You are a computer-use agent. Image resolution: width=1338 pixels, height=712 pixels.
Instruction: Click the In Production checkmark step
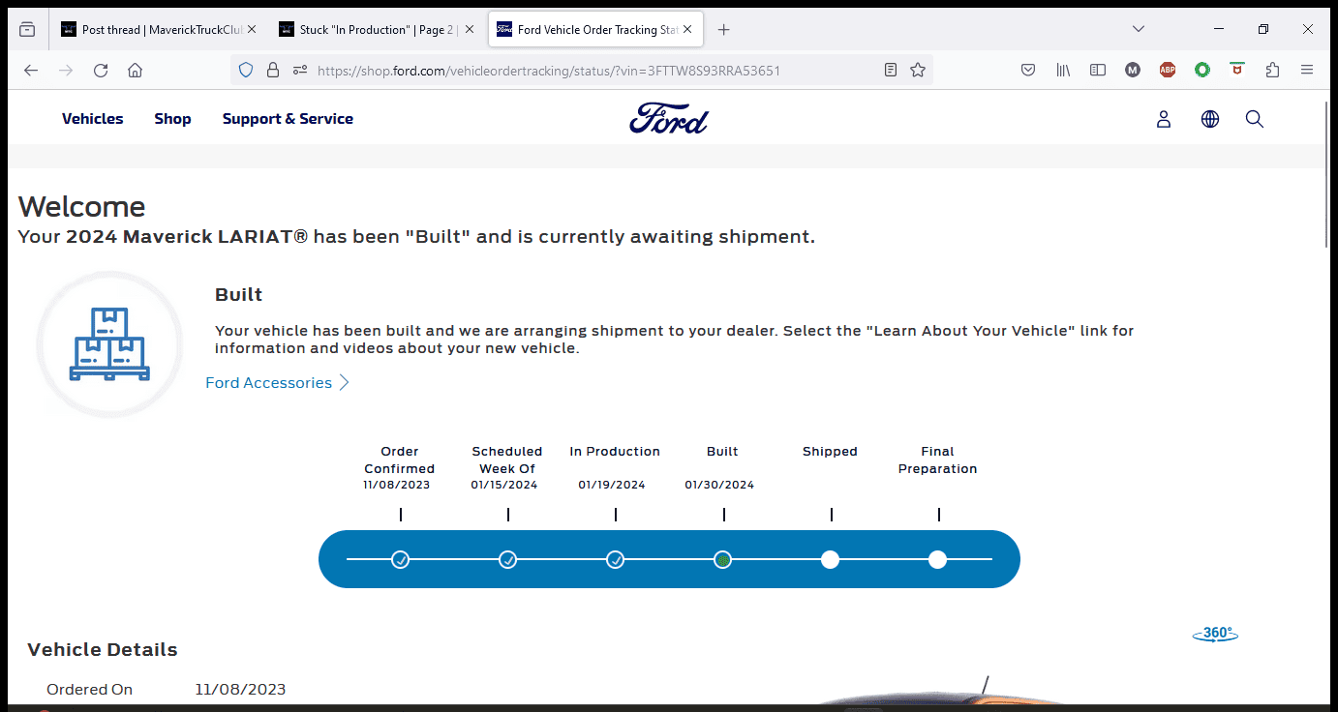pos(616,559)
